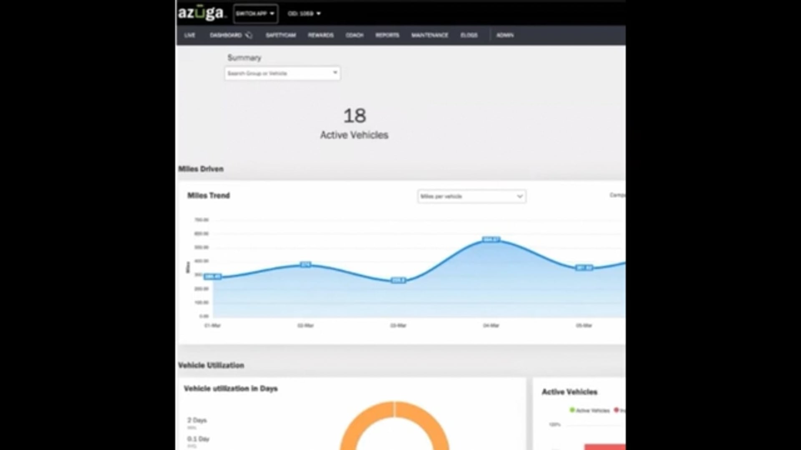Navigate to the Reports section
Viewport: 801px width, 450px height.
[387, 35]
